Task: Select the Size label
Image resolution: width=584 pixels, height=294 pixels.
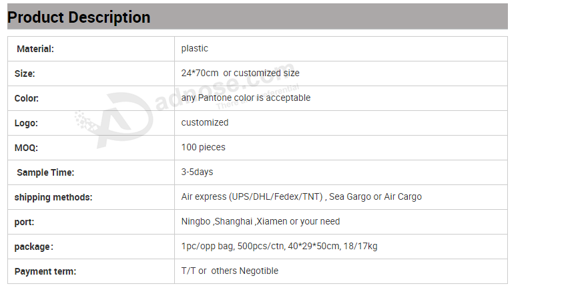Action: click(x=25, y=73)
